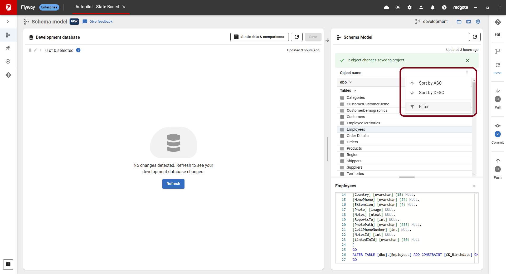Viewport: 506px width, 274px height.
Task: Click the Give feedback link
Action: point(101,22)
